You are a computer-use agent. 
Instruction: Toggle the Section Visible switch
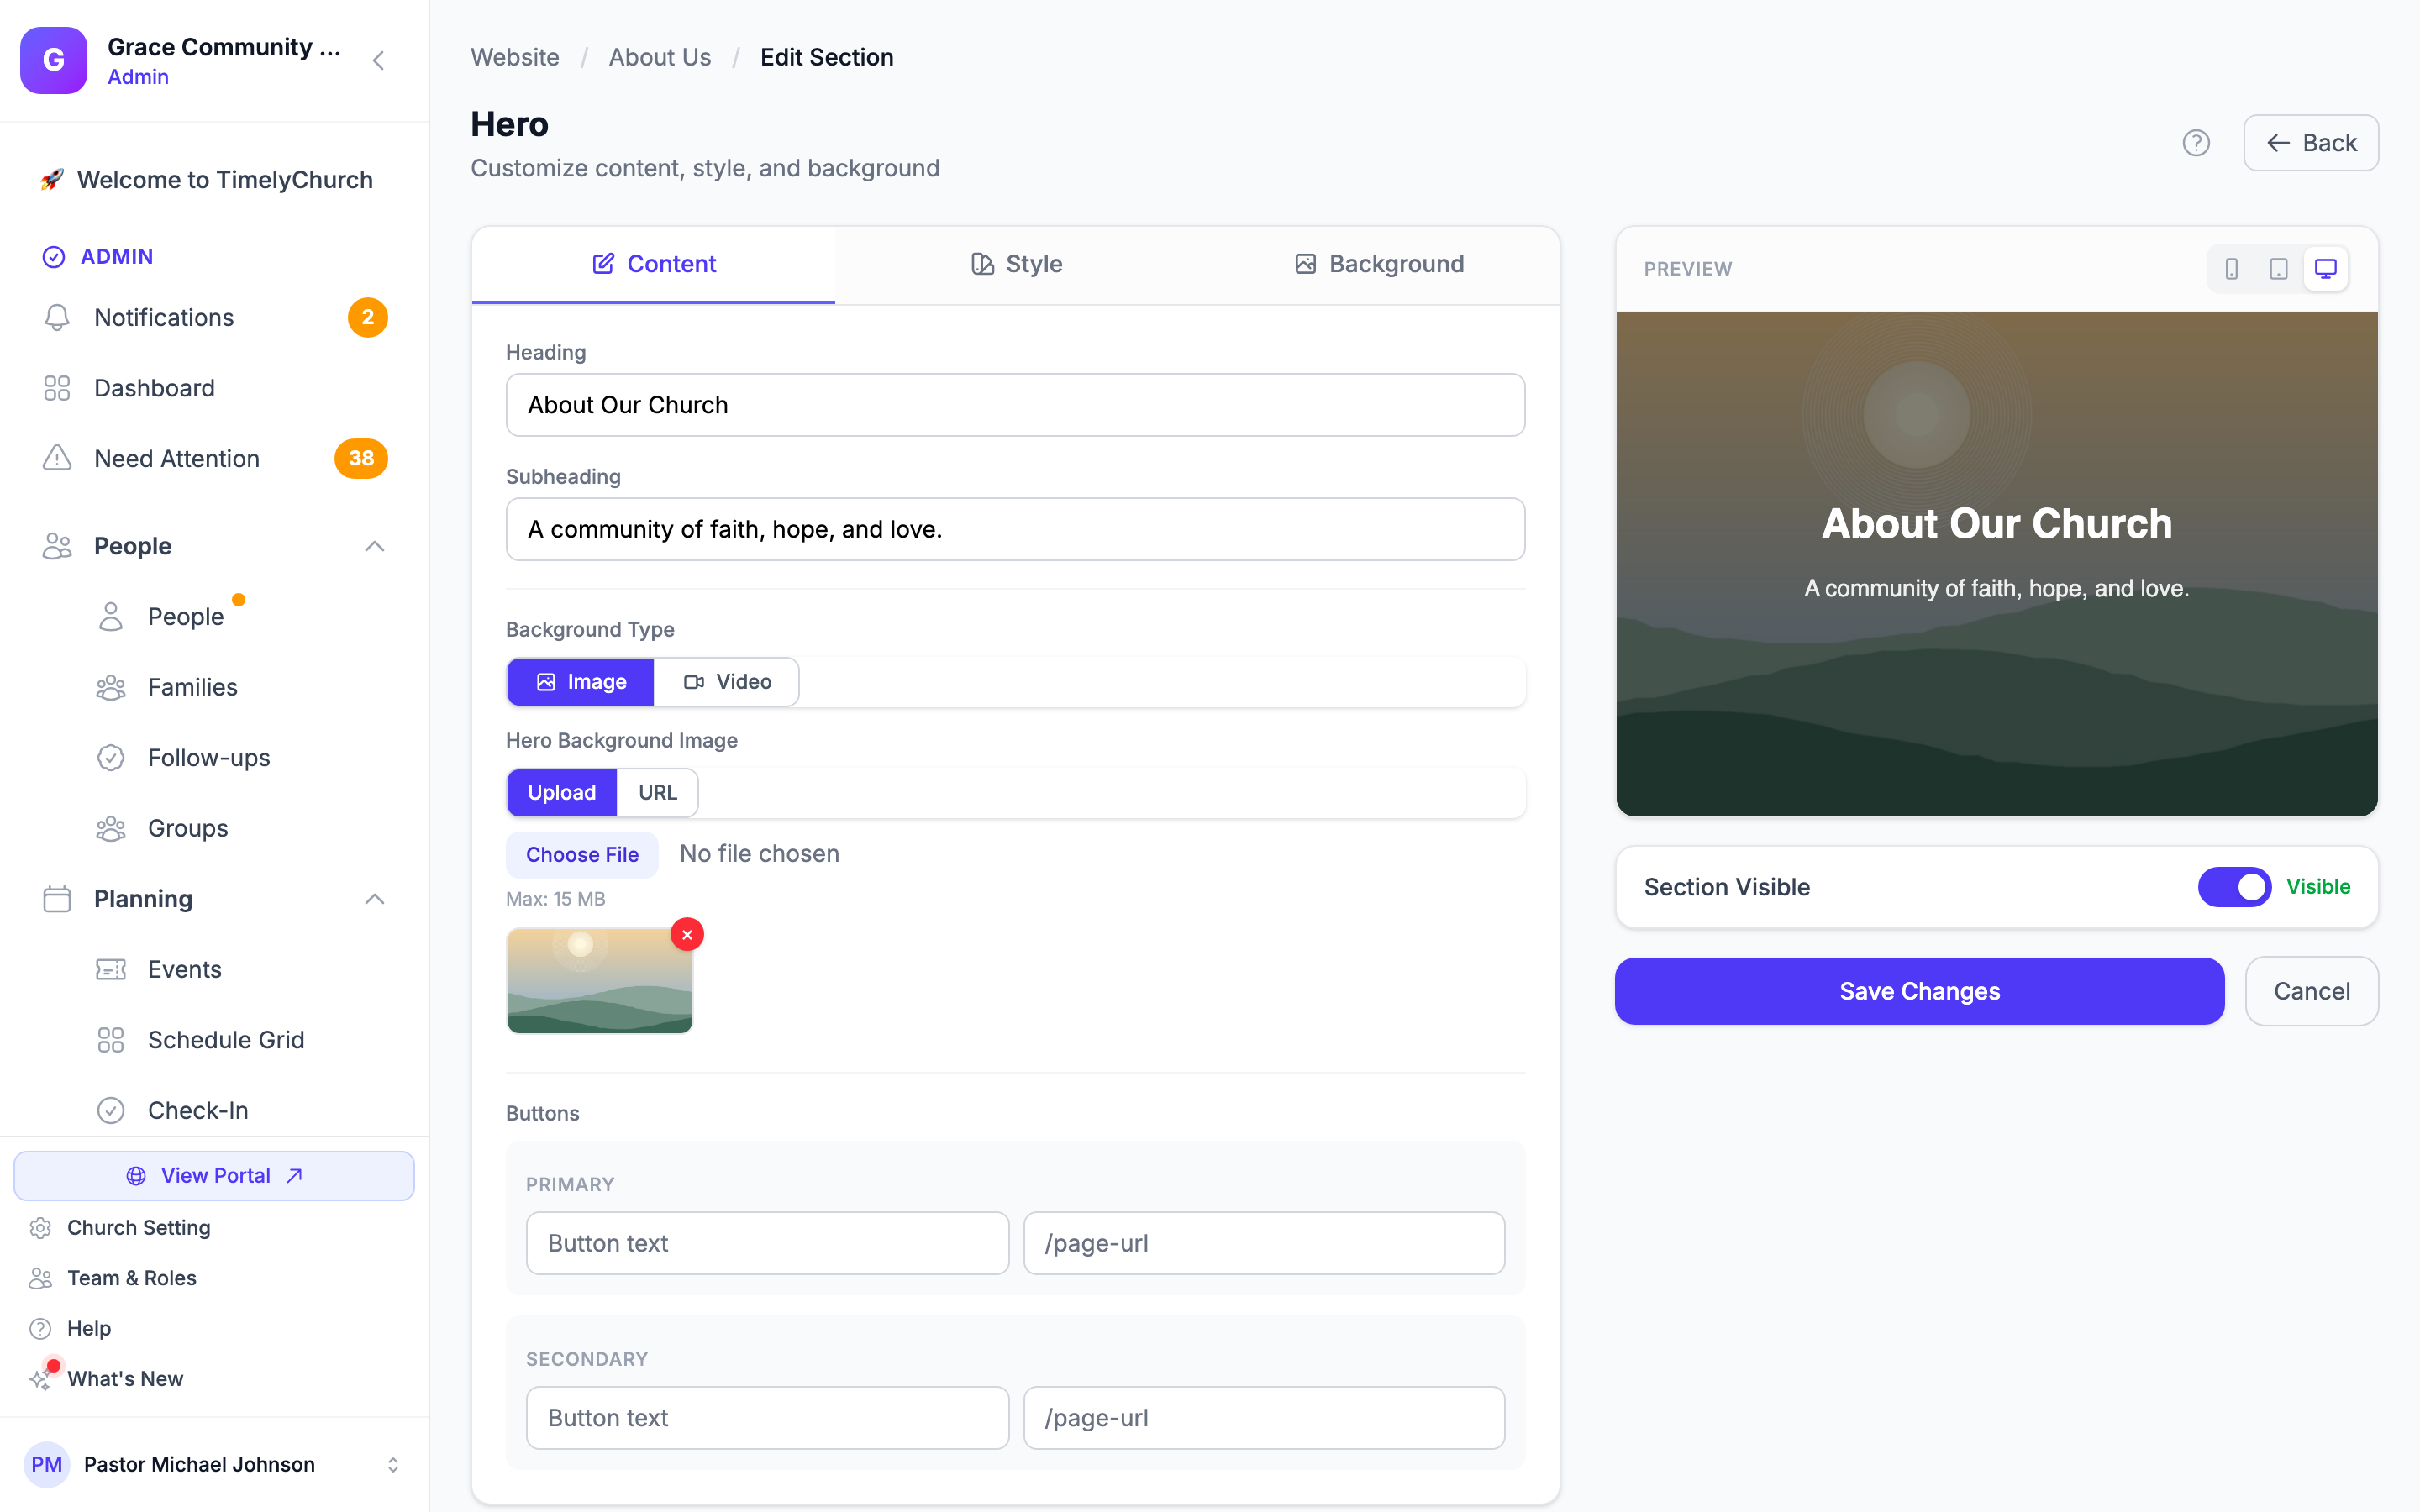click(2234, 887)
